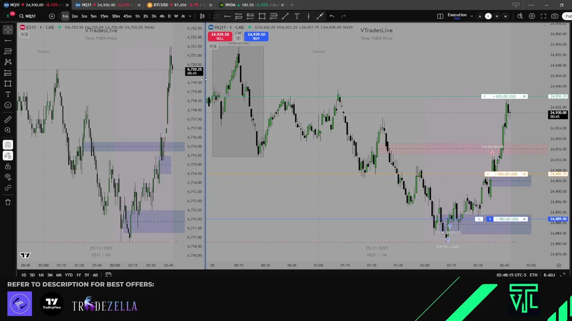
Task: Select the 15m timeframe
Action: coord(104,16)
